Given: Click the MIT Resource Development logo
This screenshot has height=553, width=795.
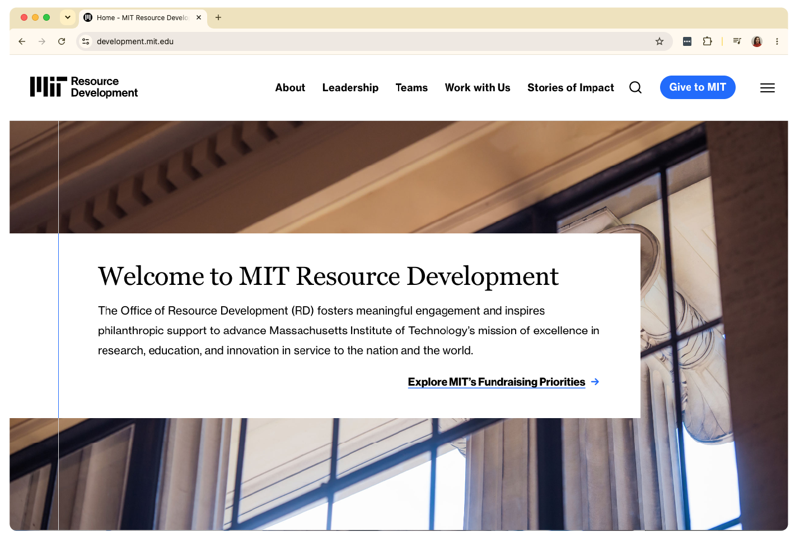Looking at the screenshot, I should click(84, 87).
